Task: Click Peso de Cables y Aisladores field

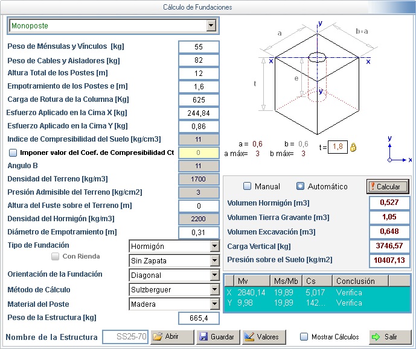Action: [199, 60]
